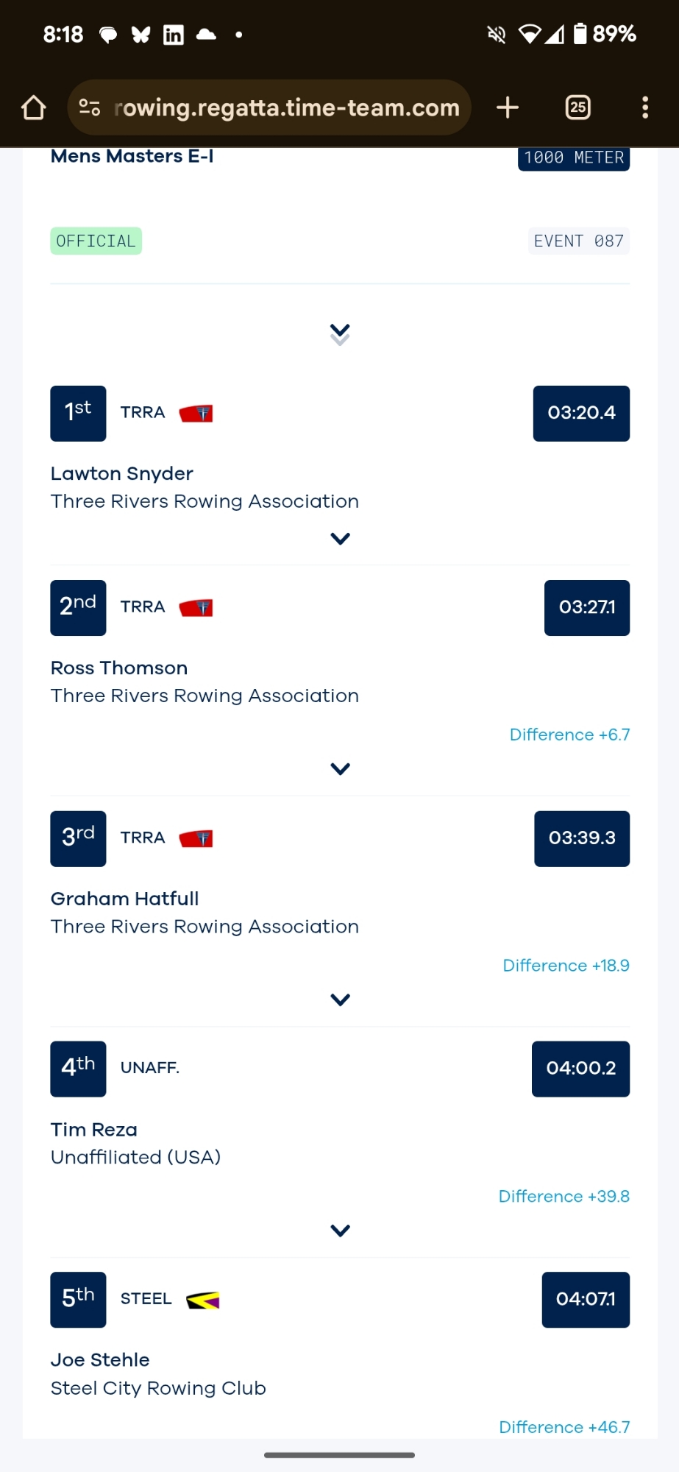
Task: Tap the EVENT 087 label
Action: 578,241
